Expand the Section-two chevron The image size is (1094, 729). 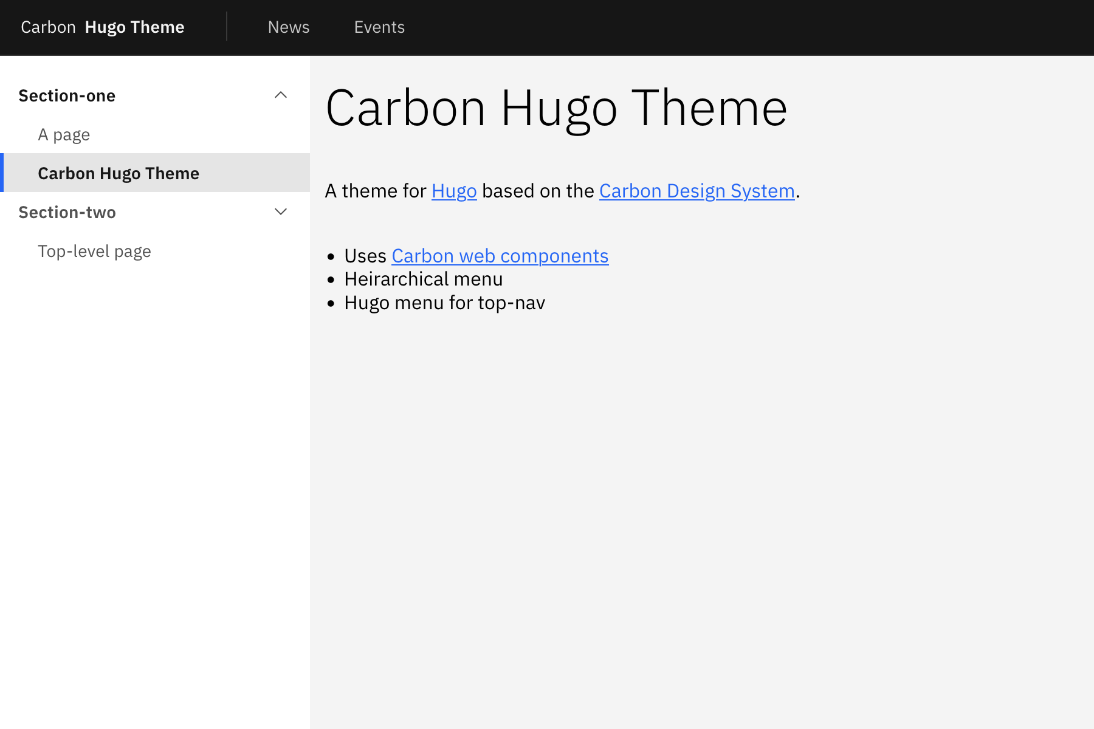coord(280,212)
